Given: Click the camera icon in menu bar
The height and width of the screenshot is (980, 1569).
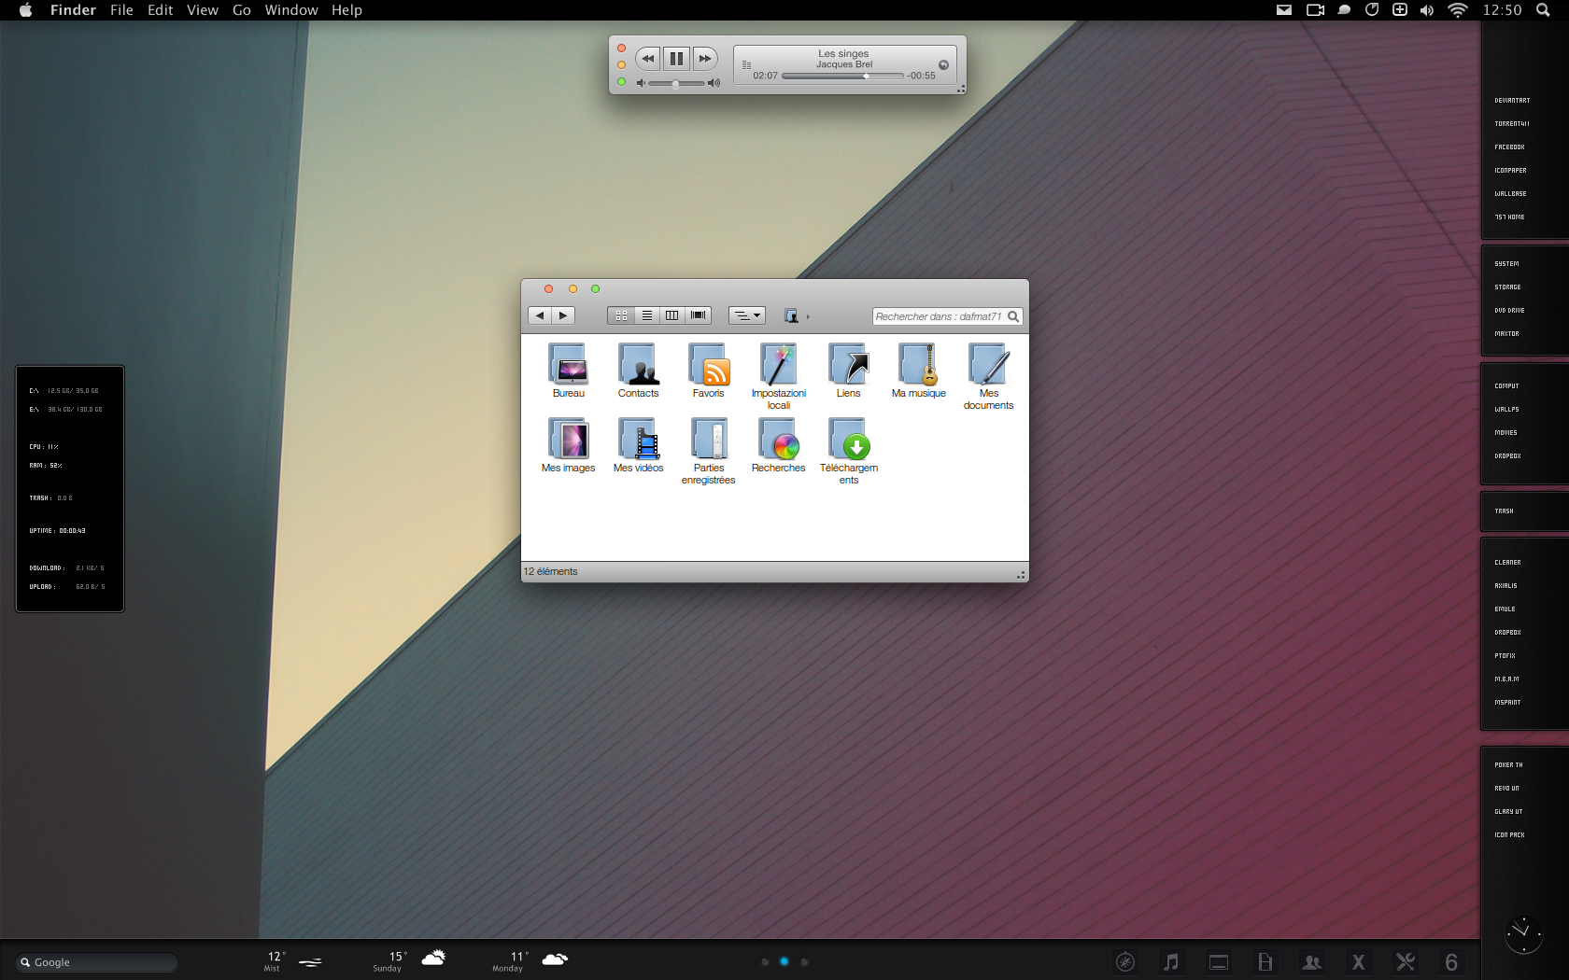Looking at the screenshot, I should coord(1315,10).
